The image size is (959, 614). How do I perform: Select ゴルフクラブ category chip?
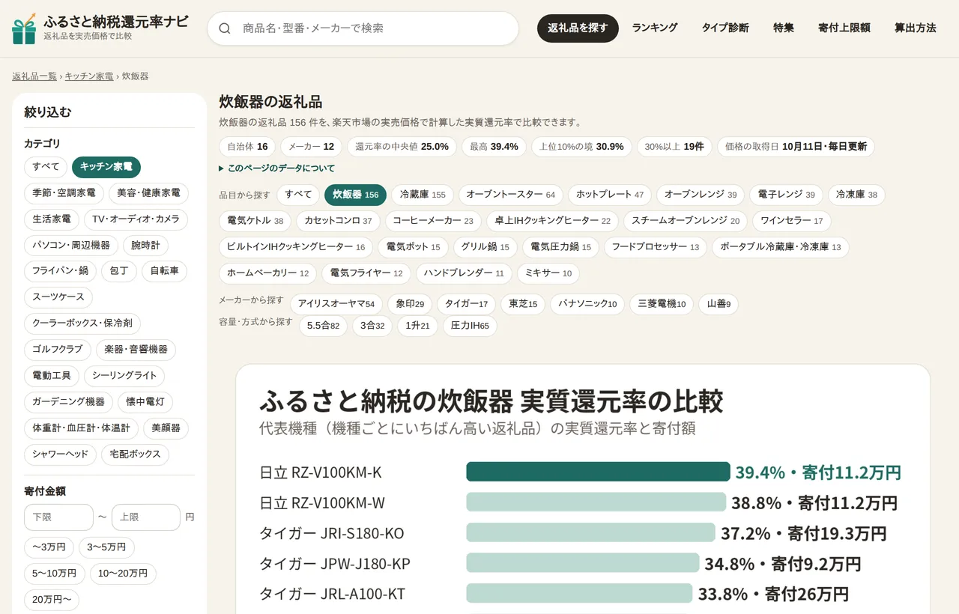click(x=58, y=350)
